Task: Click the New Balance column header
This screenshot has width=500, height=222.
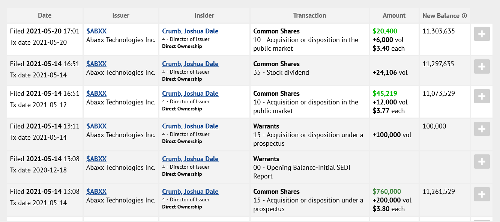Action: tap(441, 16)
